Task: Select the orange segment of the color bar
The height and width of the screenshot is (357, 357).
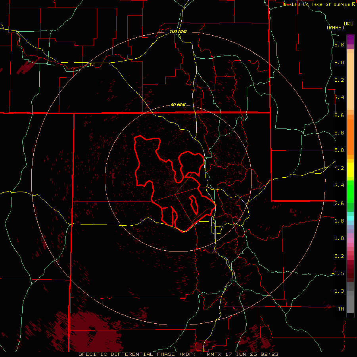Action: tap(350, 137)
